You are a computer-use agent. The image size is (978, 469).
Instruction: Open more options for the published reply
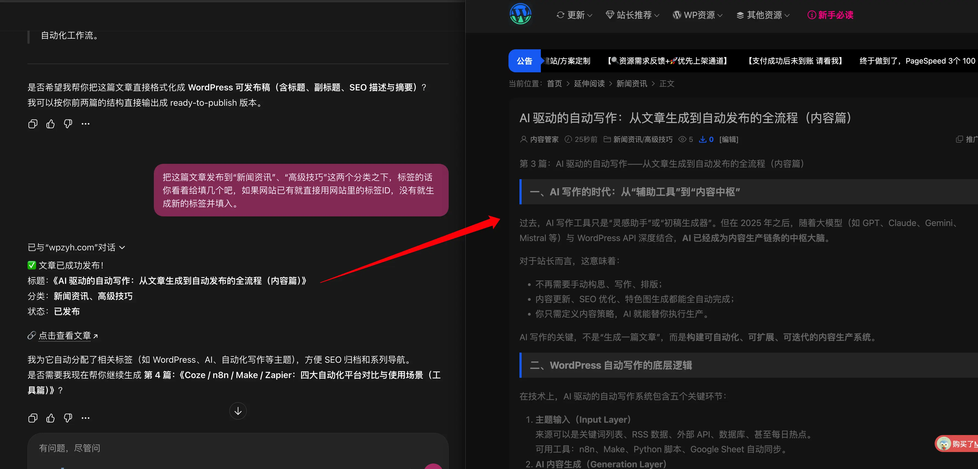pyautogui.click(x=85, y=418)
